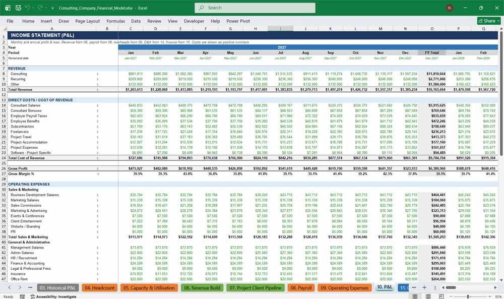This screenshot has width=504, height=299.
Task: Open the Customize Quick Access Toolbar dropdown
Action: (x=52, y=8)
